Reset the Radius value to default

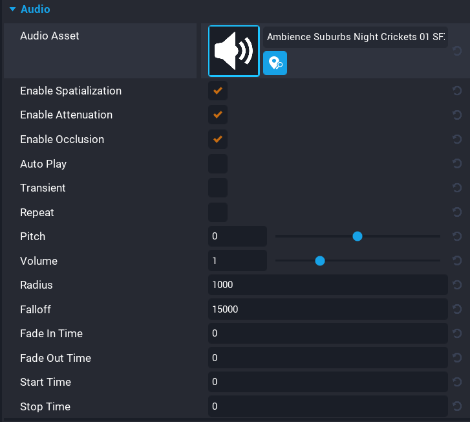pos(457,285)
